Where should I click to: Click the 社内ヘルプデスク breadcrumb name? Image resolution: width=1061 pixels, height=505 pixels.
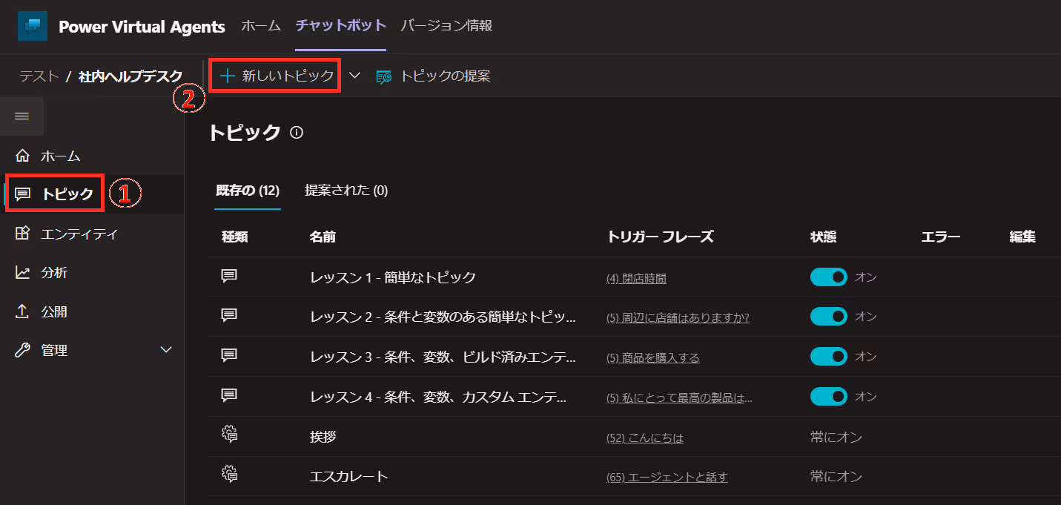tap(130, 76)
